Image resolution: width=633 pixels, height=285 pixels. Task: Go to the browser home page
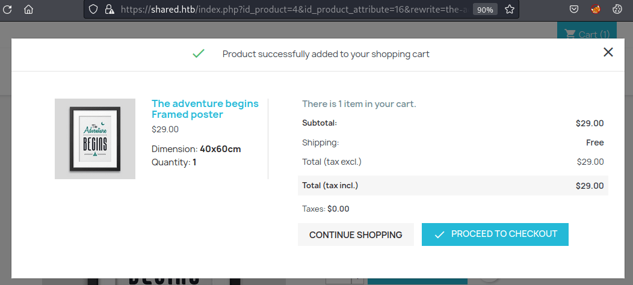(28, 9)
